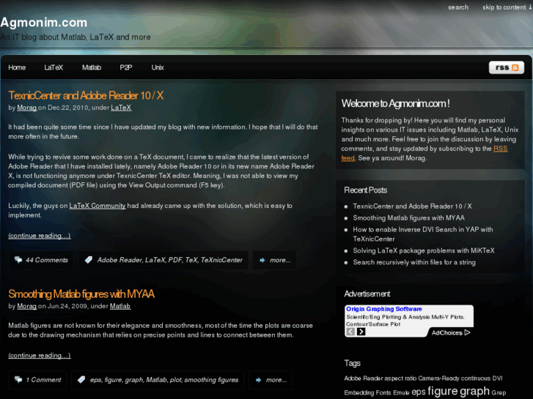Click the arrow icon beside first post's more
This screenshot has height=399, width=533.
pos(262,260)
